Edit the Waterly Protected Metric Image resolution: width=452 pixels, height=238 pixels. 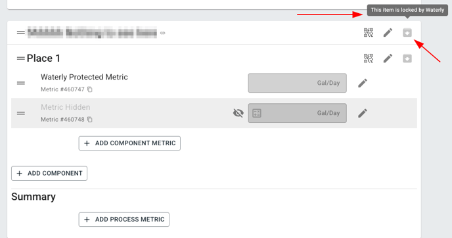[x=363, y=83]
